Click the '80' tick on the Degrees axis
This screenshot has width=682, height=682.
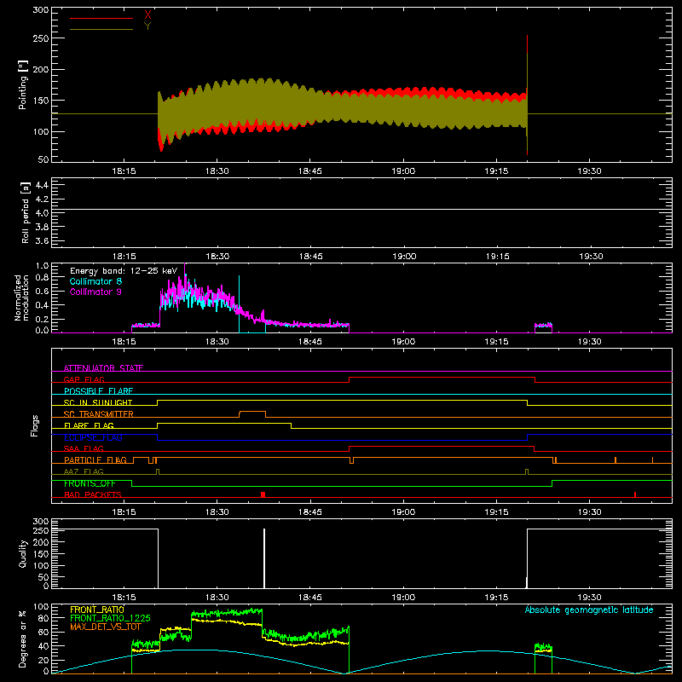coord(43,617)
